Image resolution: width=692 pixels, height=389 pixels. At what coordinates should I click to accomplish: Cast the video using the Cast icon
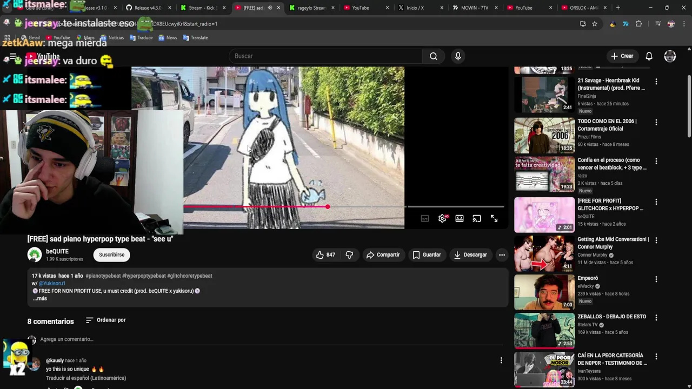pyautogui.click(x=477, y=218)
